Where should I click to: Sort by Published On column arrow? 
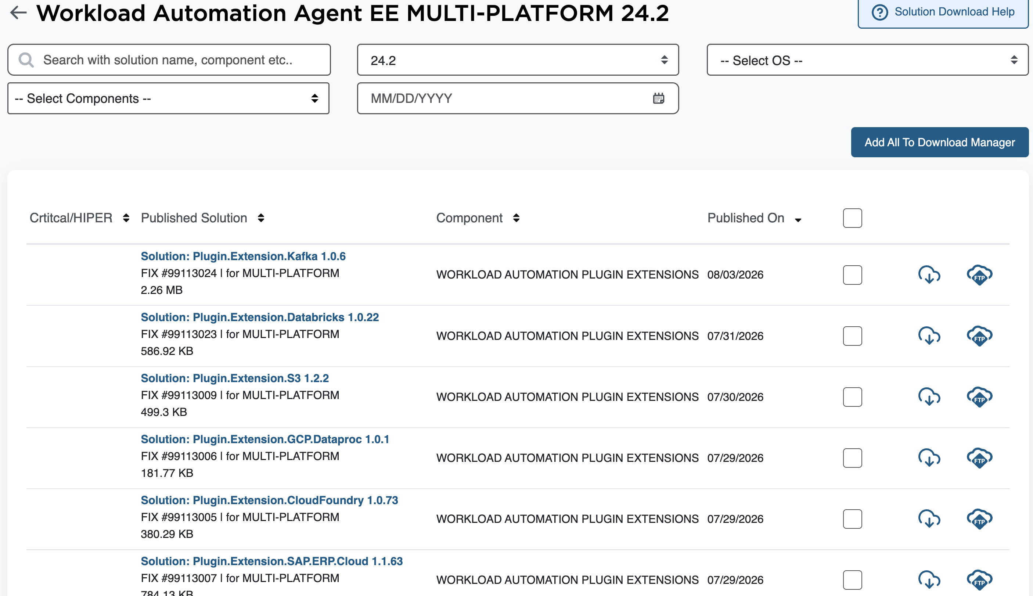point(798,220)
